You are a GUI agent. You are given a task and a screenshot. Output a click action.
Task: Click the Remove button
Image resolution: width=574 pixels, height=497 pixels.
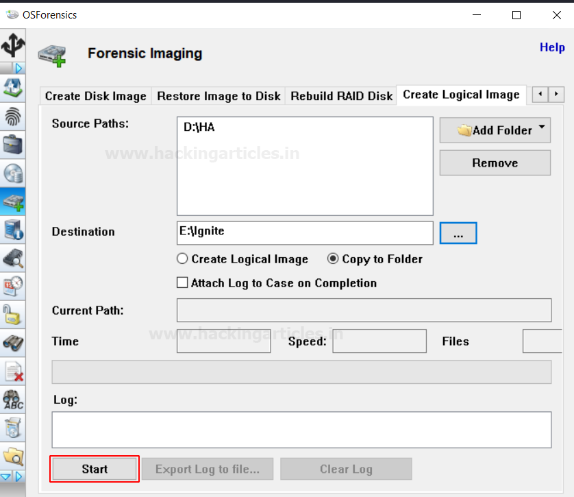pyautogui.click(x=495, y=162)
